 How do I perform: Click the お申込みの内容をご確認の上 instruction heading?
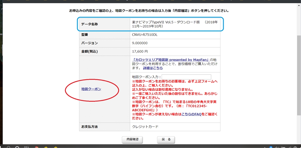(x=149, y=11)
